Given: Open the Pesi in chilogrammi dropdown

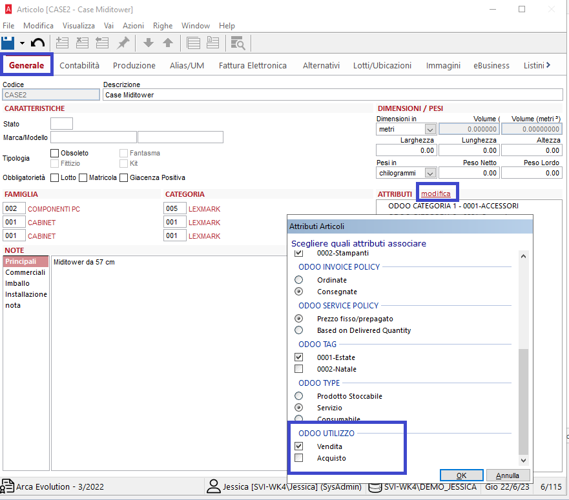Looking at the screenshot, I should [430, 174].
